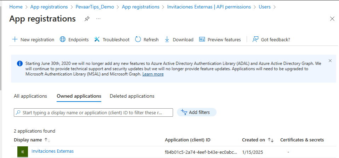
Task: Click Got feedback? label
Action: coord(275,39)
